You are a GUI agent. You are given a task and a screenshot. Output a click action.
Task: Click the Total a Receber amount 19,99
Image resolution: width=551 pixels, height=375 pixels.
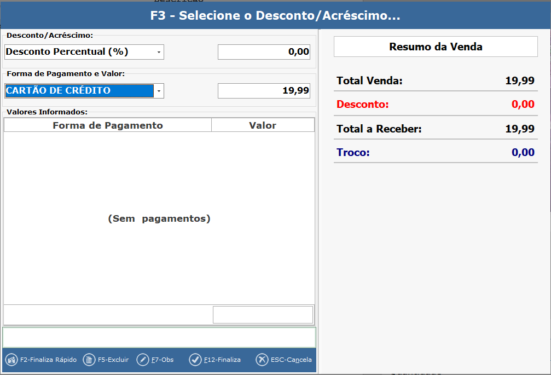[520, 129]
